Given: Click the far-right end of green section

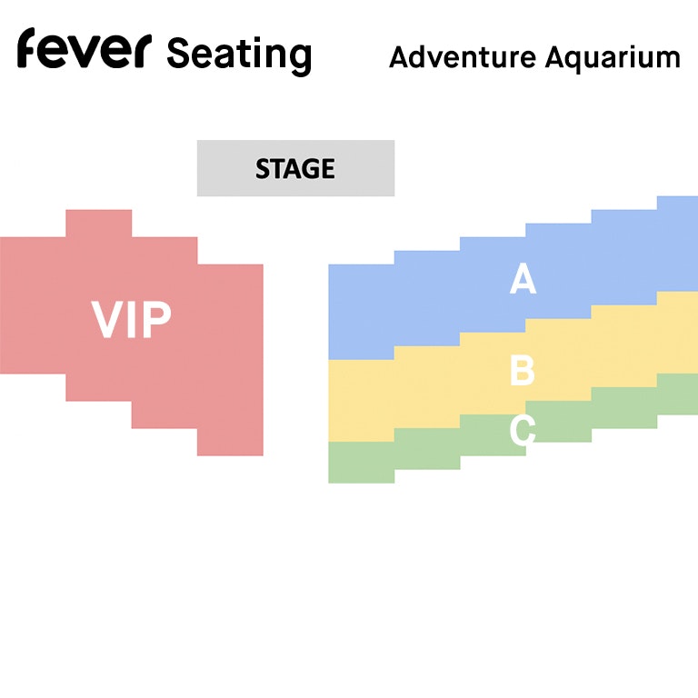Looking at the screenshot, I should (679, 394).
